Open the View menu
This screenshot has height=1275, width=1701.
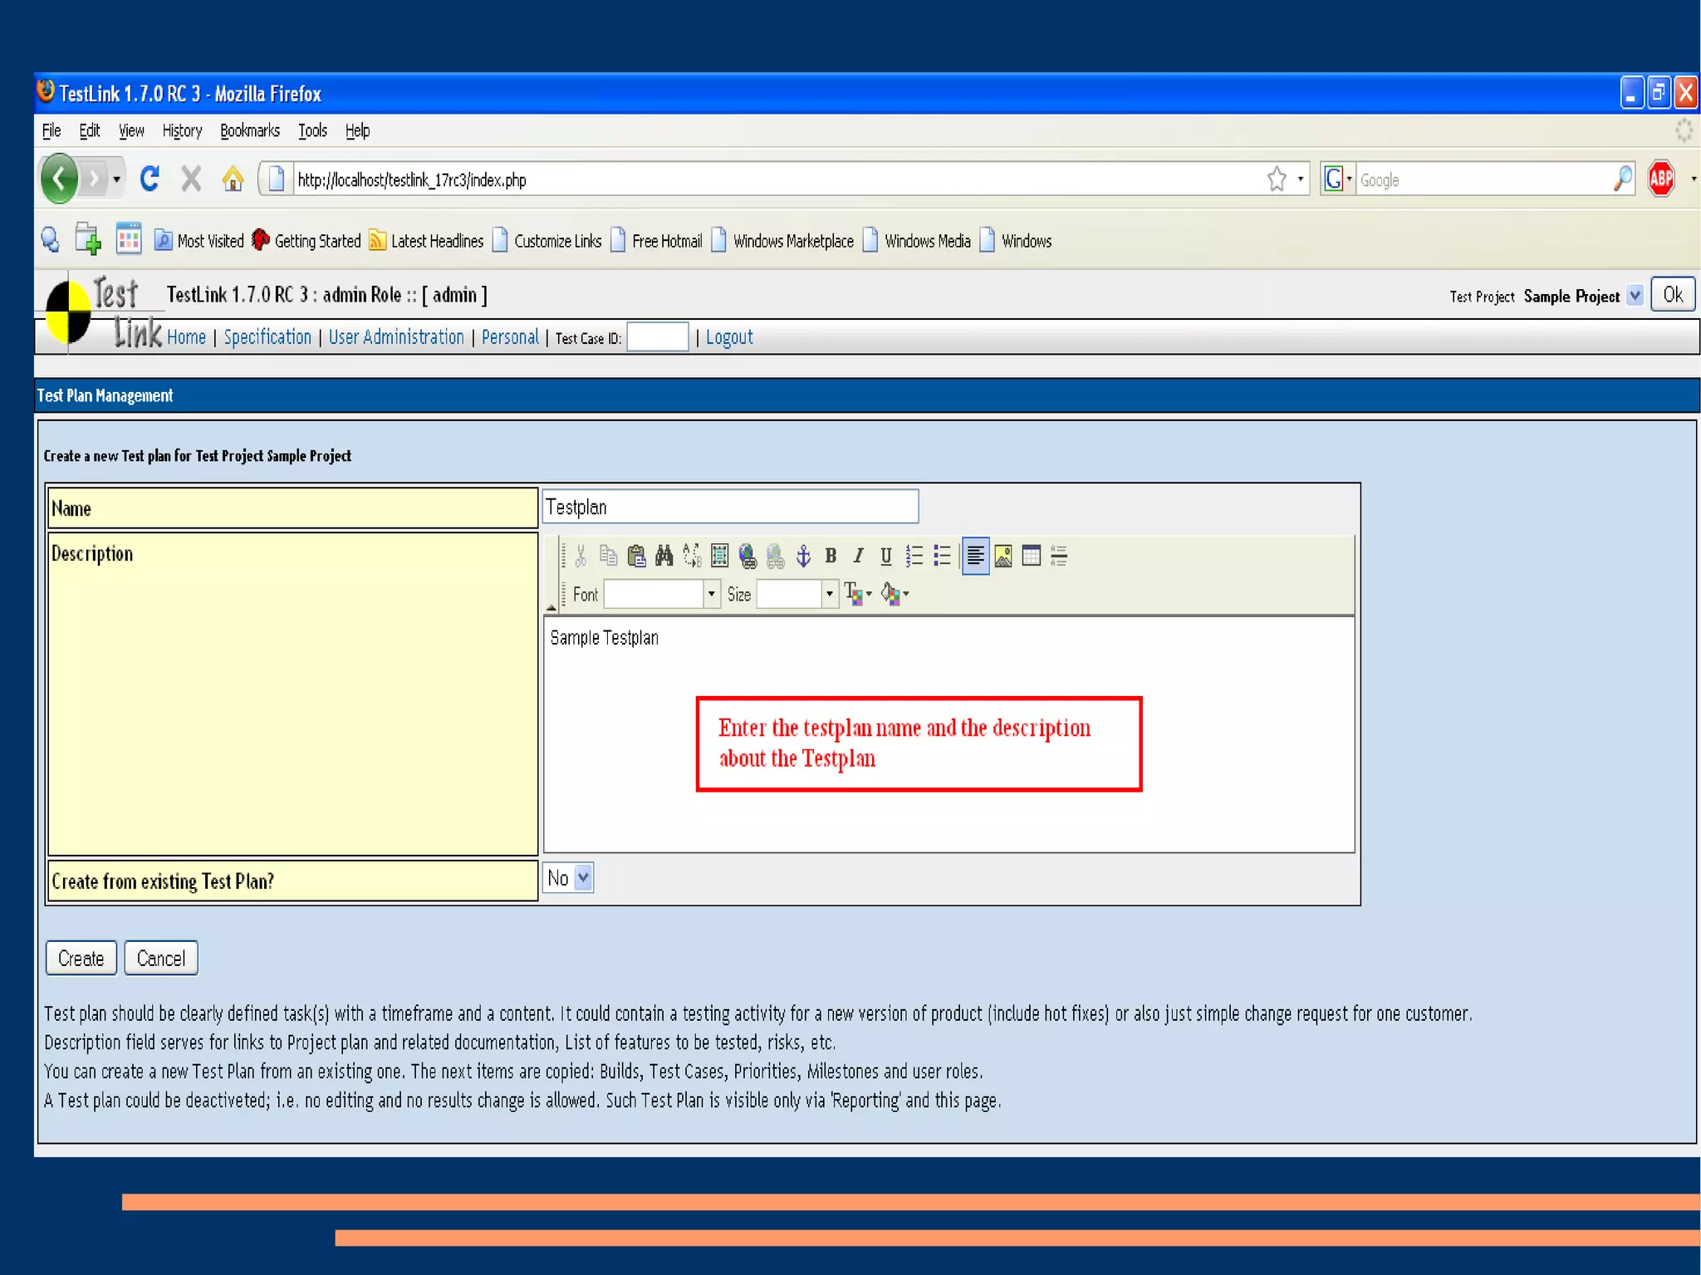(x=131, y=130)
